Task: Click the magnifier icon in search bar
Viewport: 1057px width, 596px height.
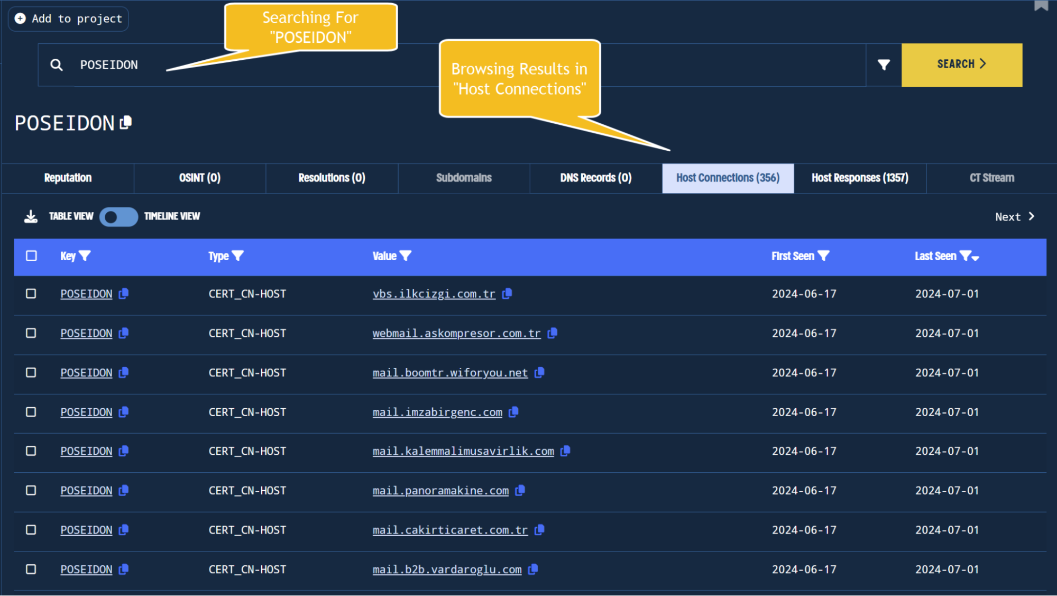Action: point(57,65)
